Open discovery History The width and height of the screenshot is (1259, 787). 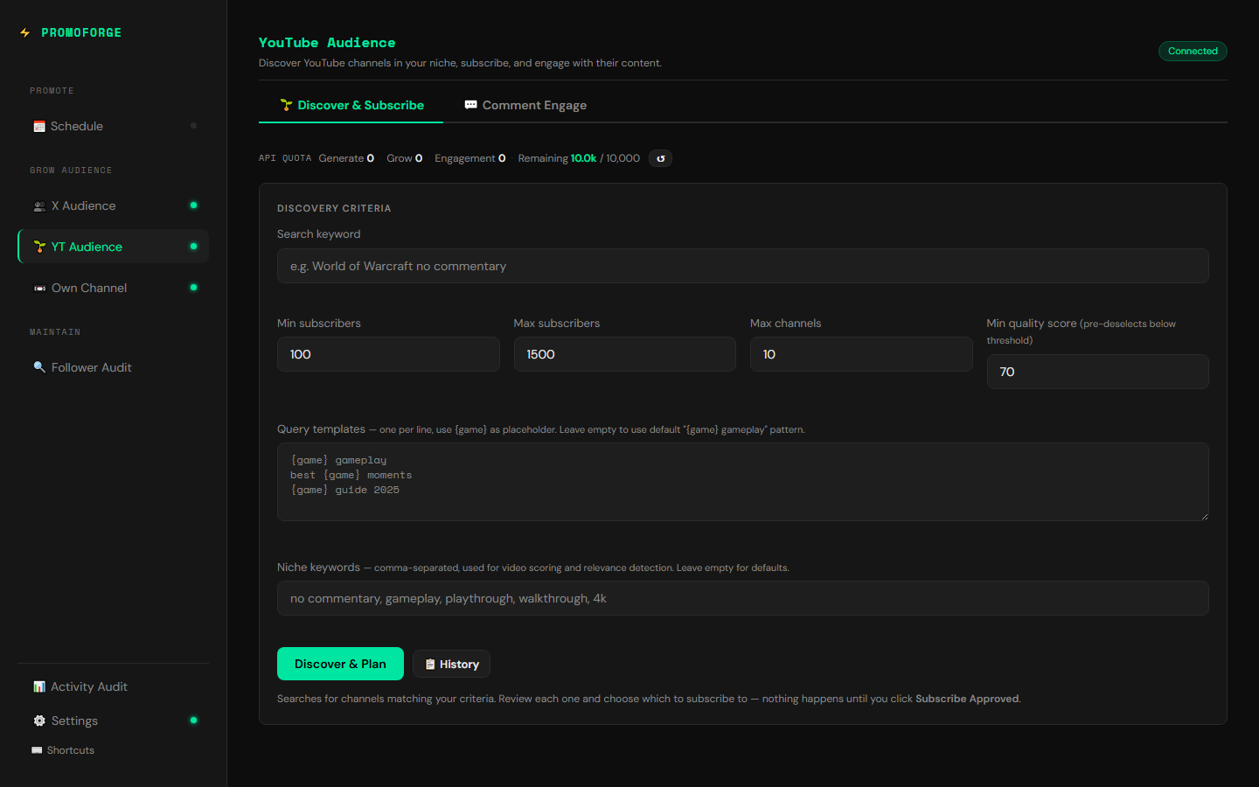(x=451, y=665)
